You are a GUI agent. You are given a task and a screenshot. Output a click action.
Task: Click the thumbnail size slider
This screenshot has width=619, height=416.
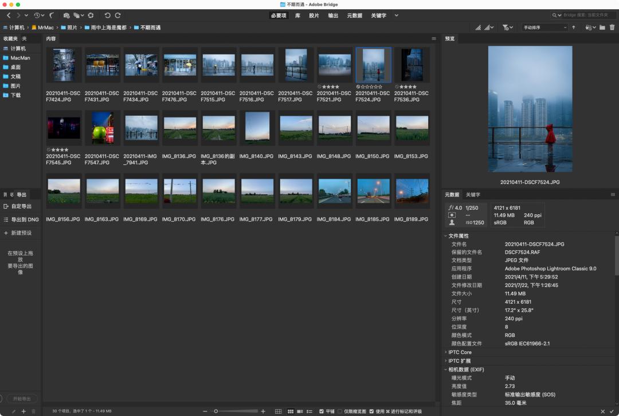pos(216,411)
